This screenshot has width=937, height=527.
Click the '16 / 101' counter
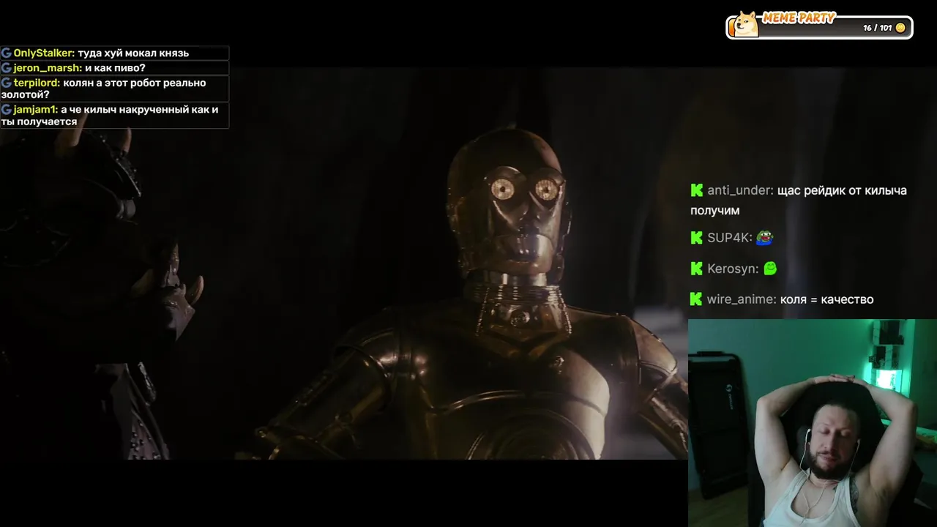877,28
